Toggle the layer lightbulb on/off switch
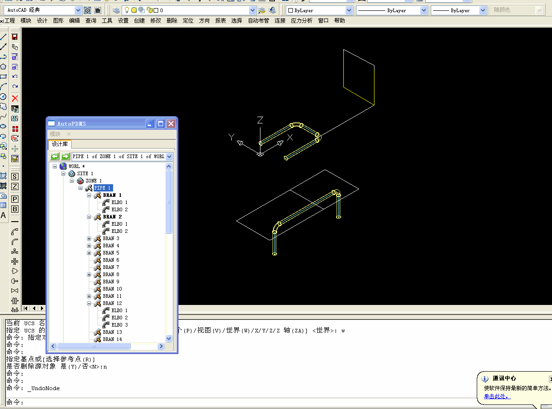 [x=127, y=10]
